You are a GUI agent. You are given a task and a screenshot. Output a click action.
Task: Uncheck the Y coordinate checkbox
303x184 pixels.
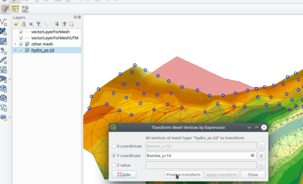coord(114,156)
